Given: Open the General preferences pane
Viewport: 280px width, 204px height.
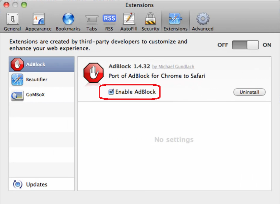Looking at the screenshot, I should click(12, 22).
